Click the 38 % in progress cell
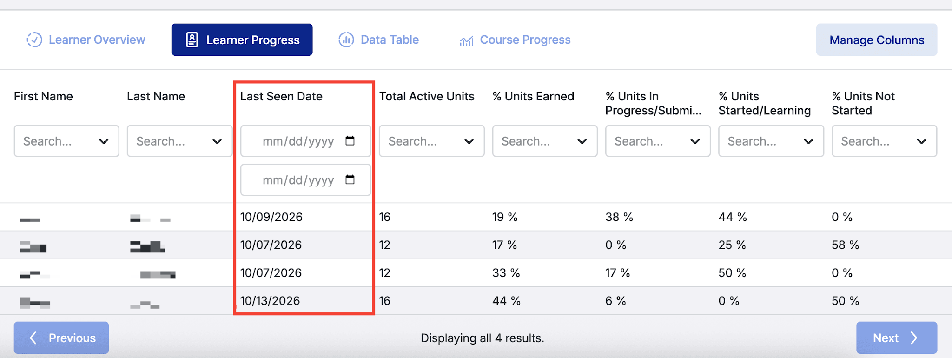The image size is (952, 358). pos(619,217)
